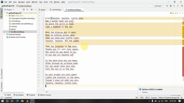Click pythonProject10 breadcrumb in navigation bar

pos(8,6)
